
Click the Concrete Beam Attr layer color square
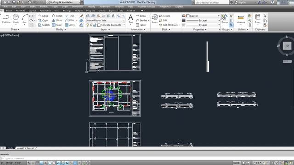click(x=99, y=25)
